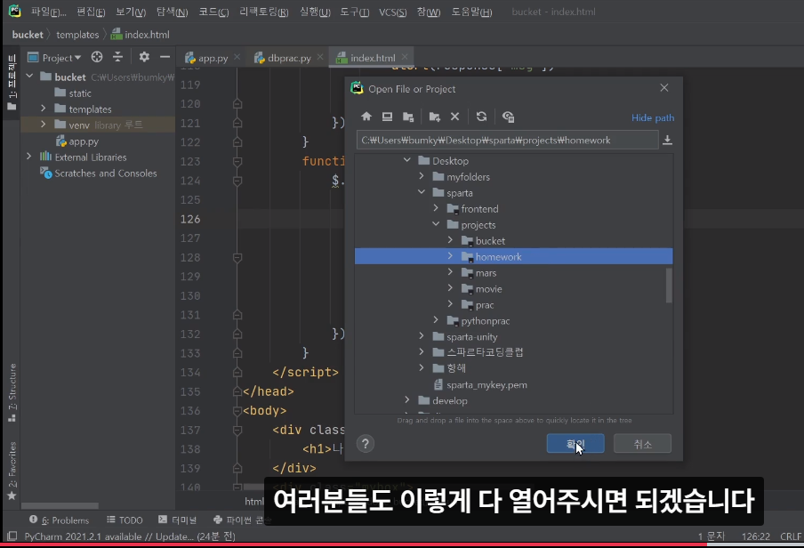This screenshot has height=548, width=804.
Task: Collapse the projects folder in the dialog tree
Action: 436,224
